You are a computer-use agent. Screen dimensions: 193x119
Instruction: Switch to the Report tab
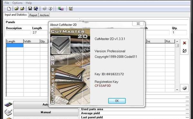pos(33,15)
